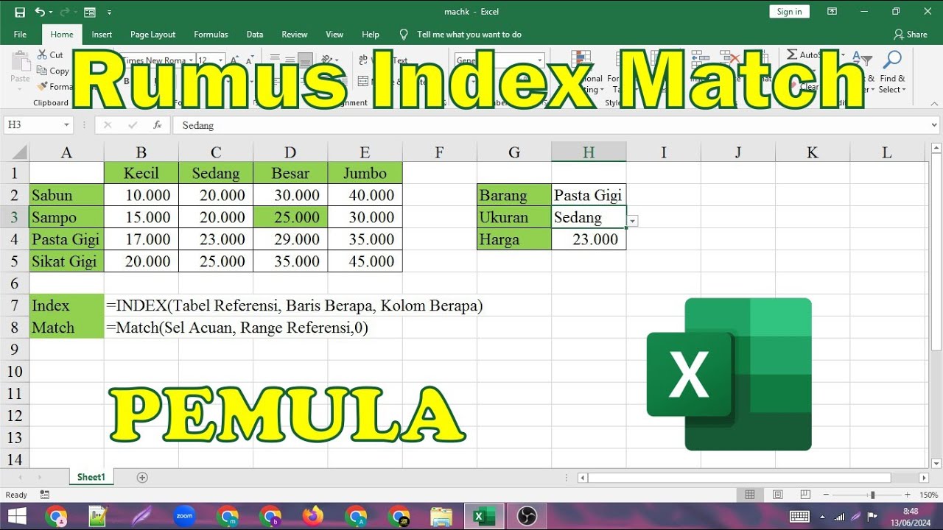Viewport: 943px width, 530px height.
Task: Toggle Bottom Align for cell
Action: coord(305,60)
